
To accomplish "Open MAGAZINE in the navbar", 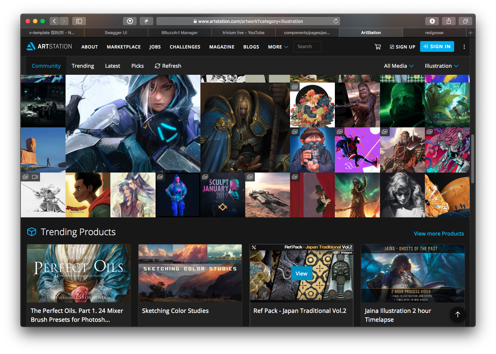I will (x=222, y=47).
